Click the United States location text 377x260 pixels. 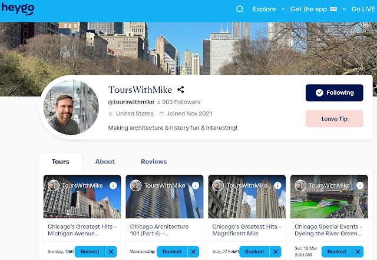pyautogui.click(x=135, y=114)
